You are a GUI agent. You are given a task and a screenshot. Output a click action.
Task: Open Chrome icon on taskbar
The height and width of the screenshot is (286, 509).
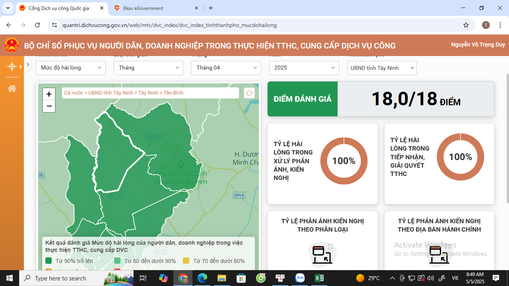183,278
